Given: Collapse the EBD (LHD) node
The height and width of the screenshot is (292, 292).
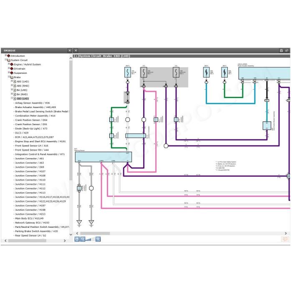Looking at the screenshot, I should (12, 98).
